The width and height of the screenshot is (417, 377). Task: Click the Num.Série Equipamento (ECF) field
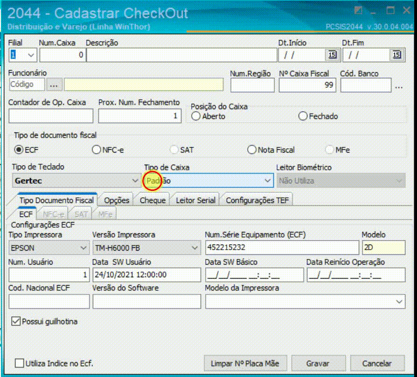pyautogui.click(x=282, y=248)
